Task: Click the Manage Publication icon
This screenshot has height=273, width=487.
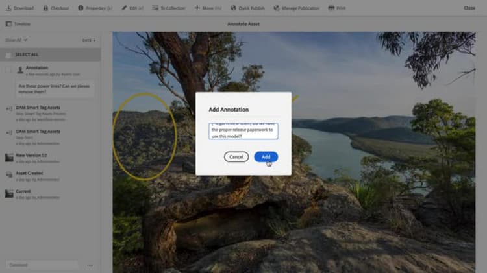Action: pos(277,8)
